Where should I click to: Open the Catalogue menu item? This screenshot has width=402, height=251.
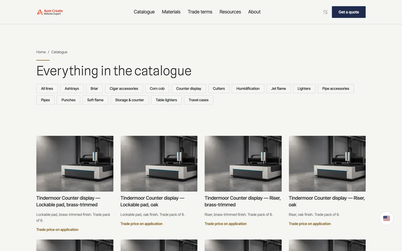(144, 12)
